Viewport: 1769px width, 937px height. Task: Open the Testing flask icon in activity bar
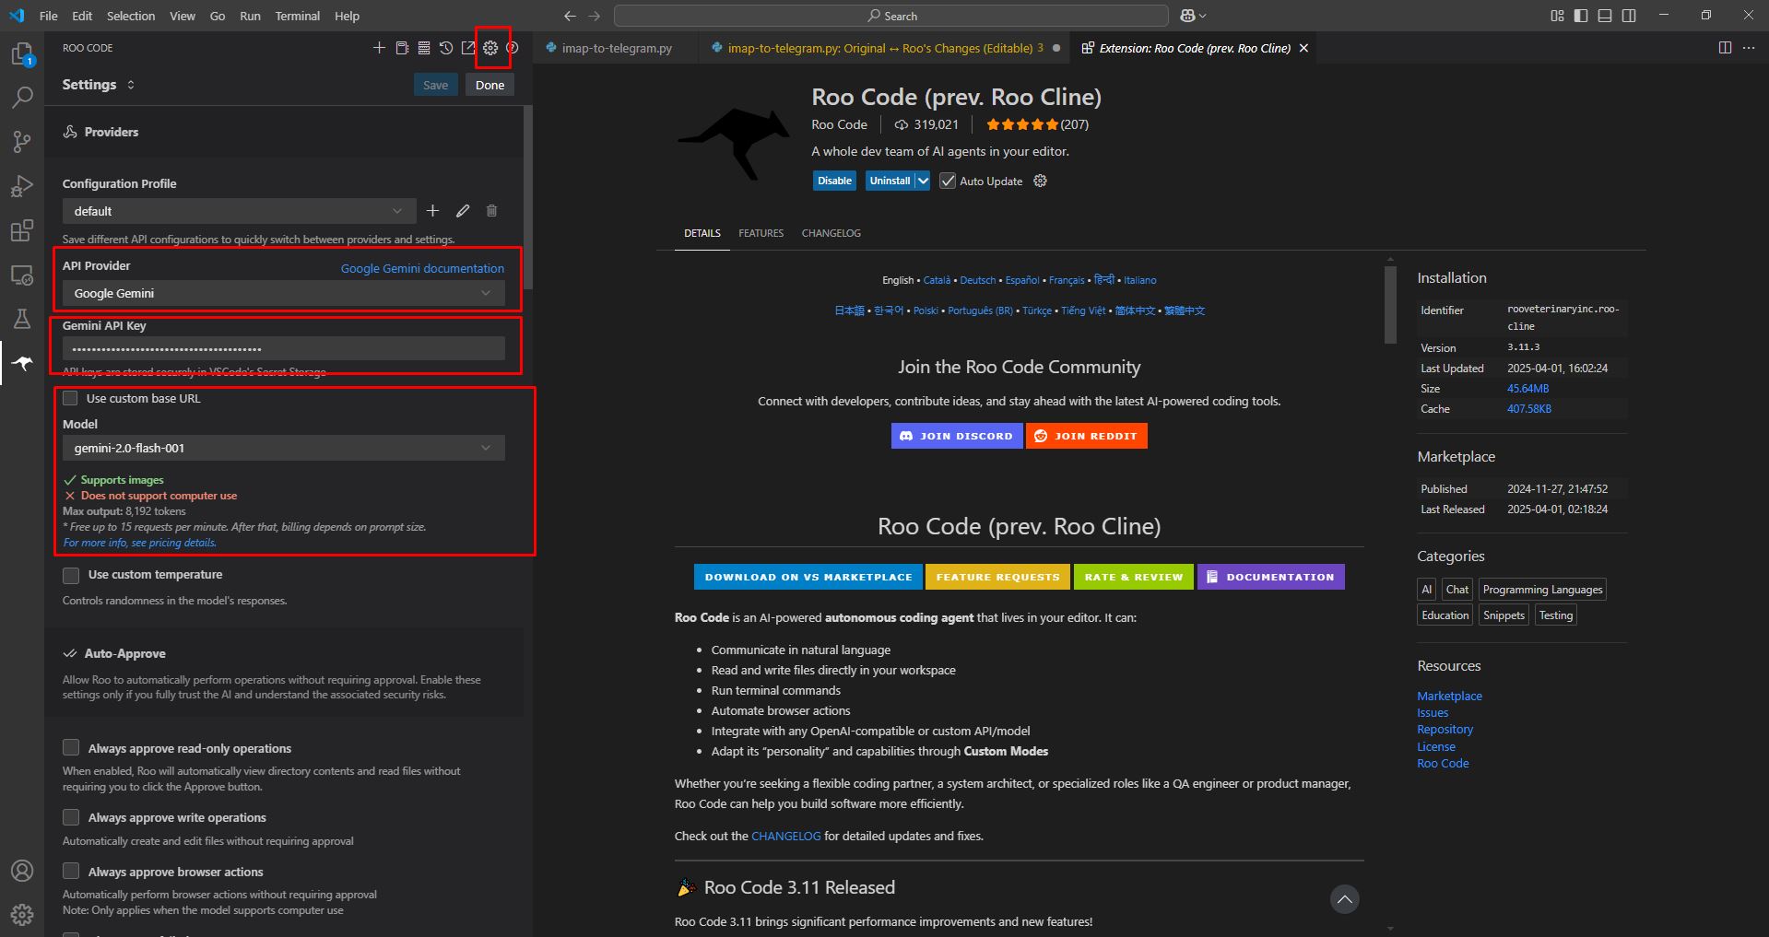(x=22, y=318)
